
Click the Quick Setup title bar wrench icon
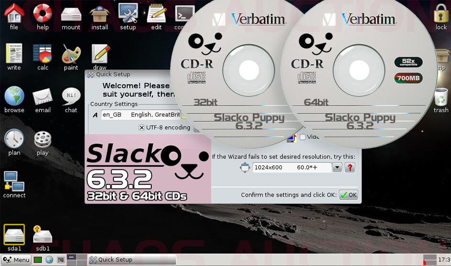[x=90, y=74]
